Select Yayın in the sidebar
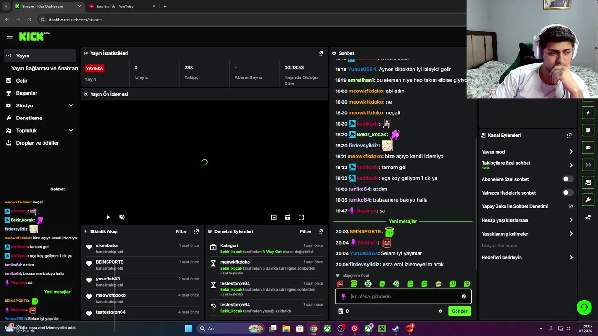The image size is (598, 336). (x=39, y=56)
